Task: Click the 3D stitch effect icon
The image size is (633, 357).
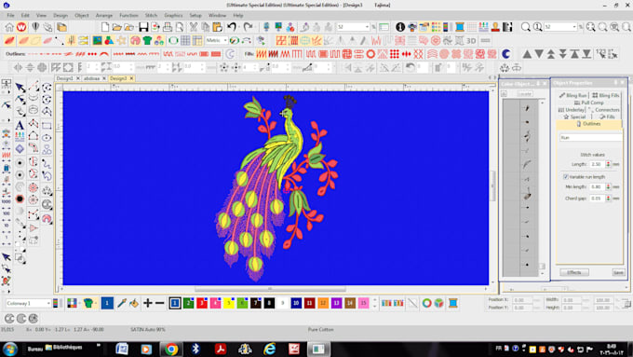Action: pos(471,41)
